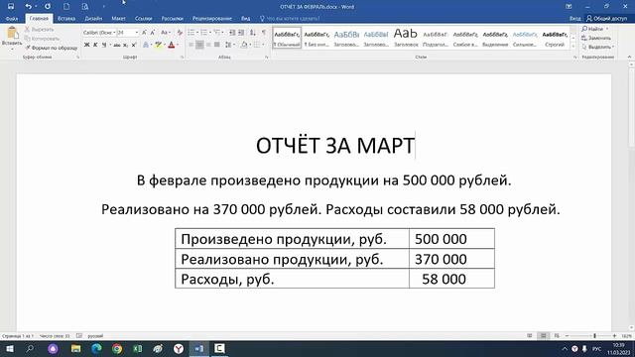Viewport: 635px width, 357px height.
Task: Open the change case Aa dropdown
Action: coord(166,33)
